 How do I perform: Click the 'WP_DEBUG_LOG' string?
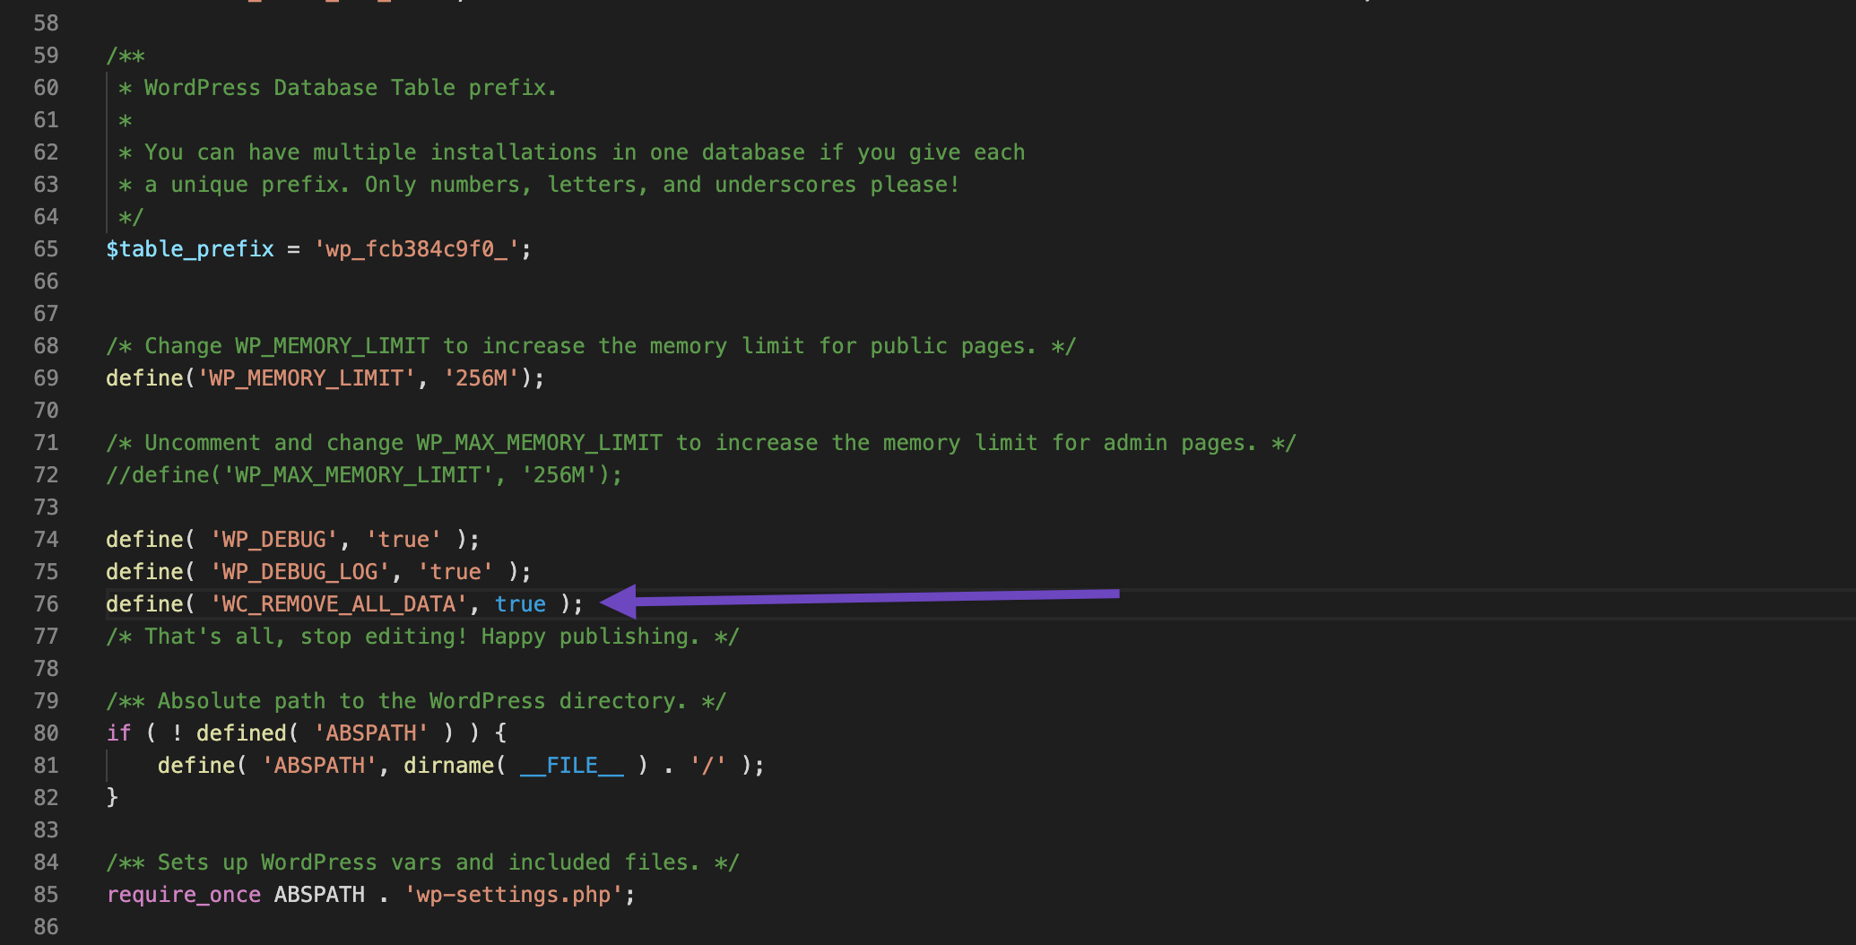tap(299, 572)
